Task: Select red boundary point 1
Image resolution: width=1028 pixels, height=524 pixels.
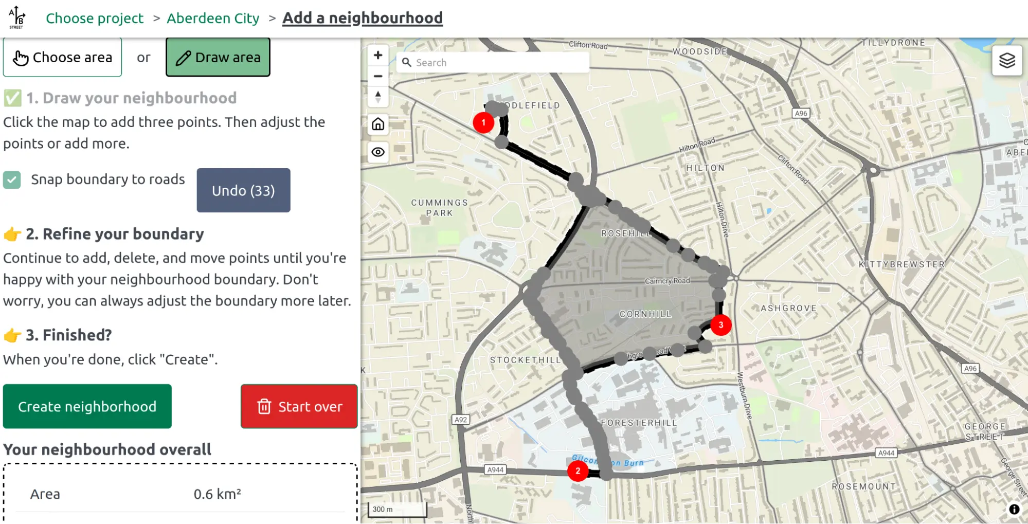Action: (483, 122)
